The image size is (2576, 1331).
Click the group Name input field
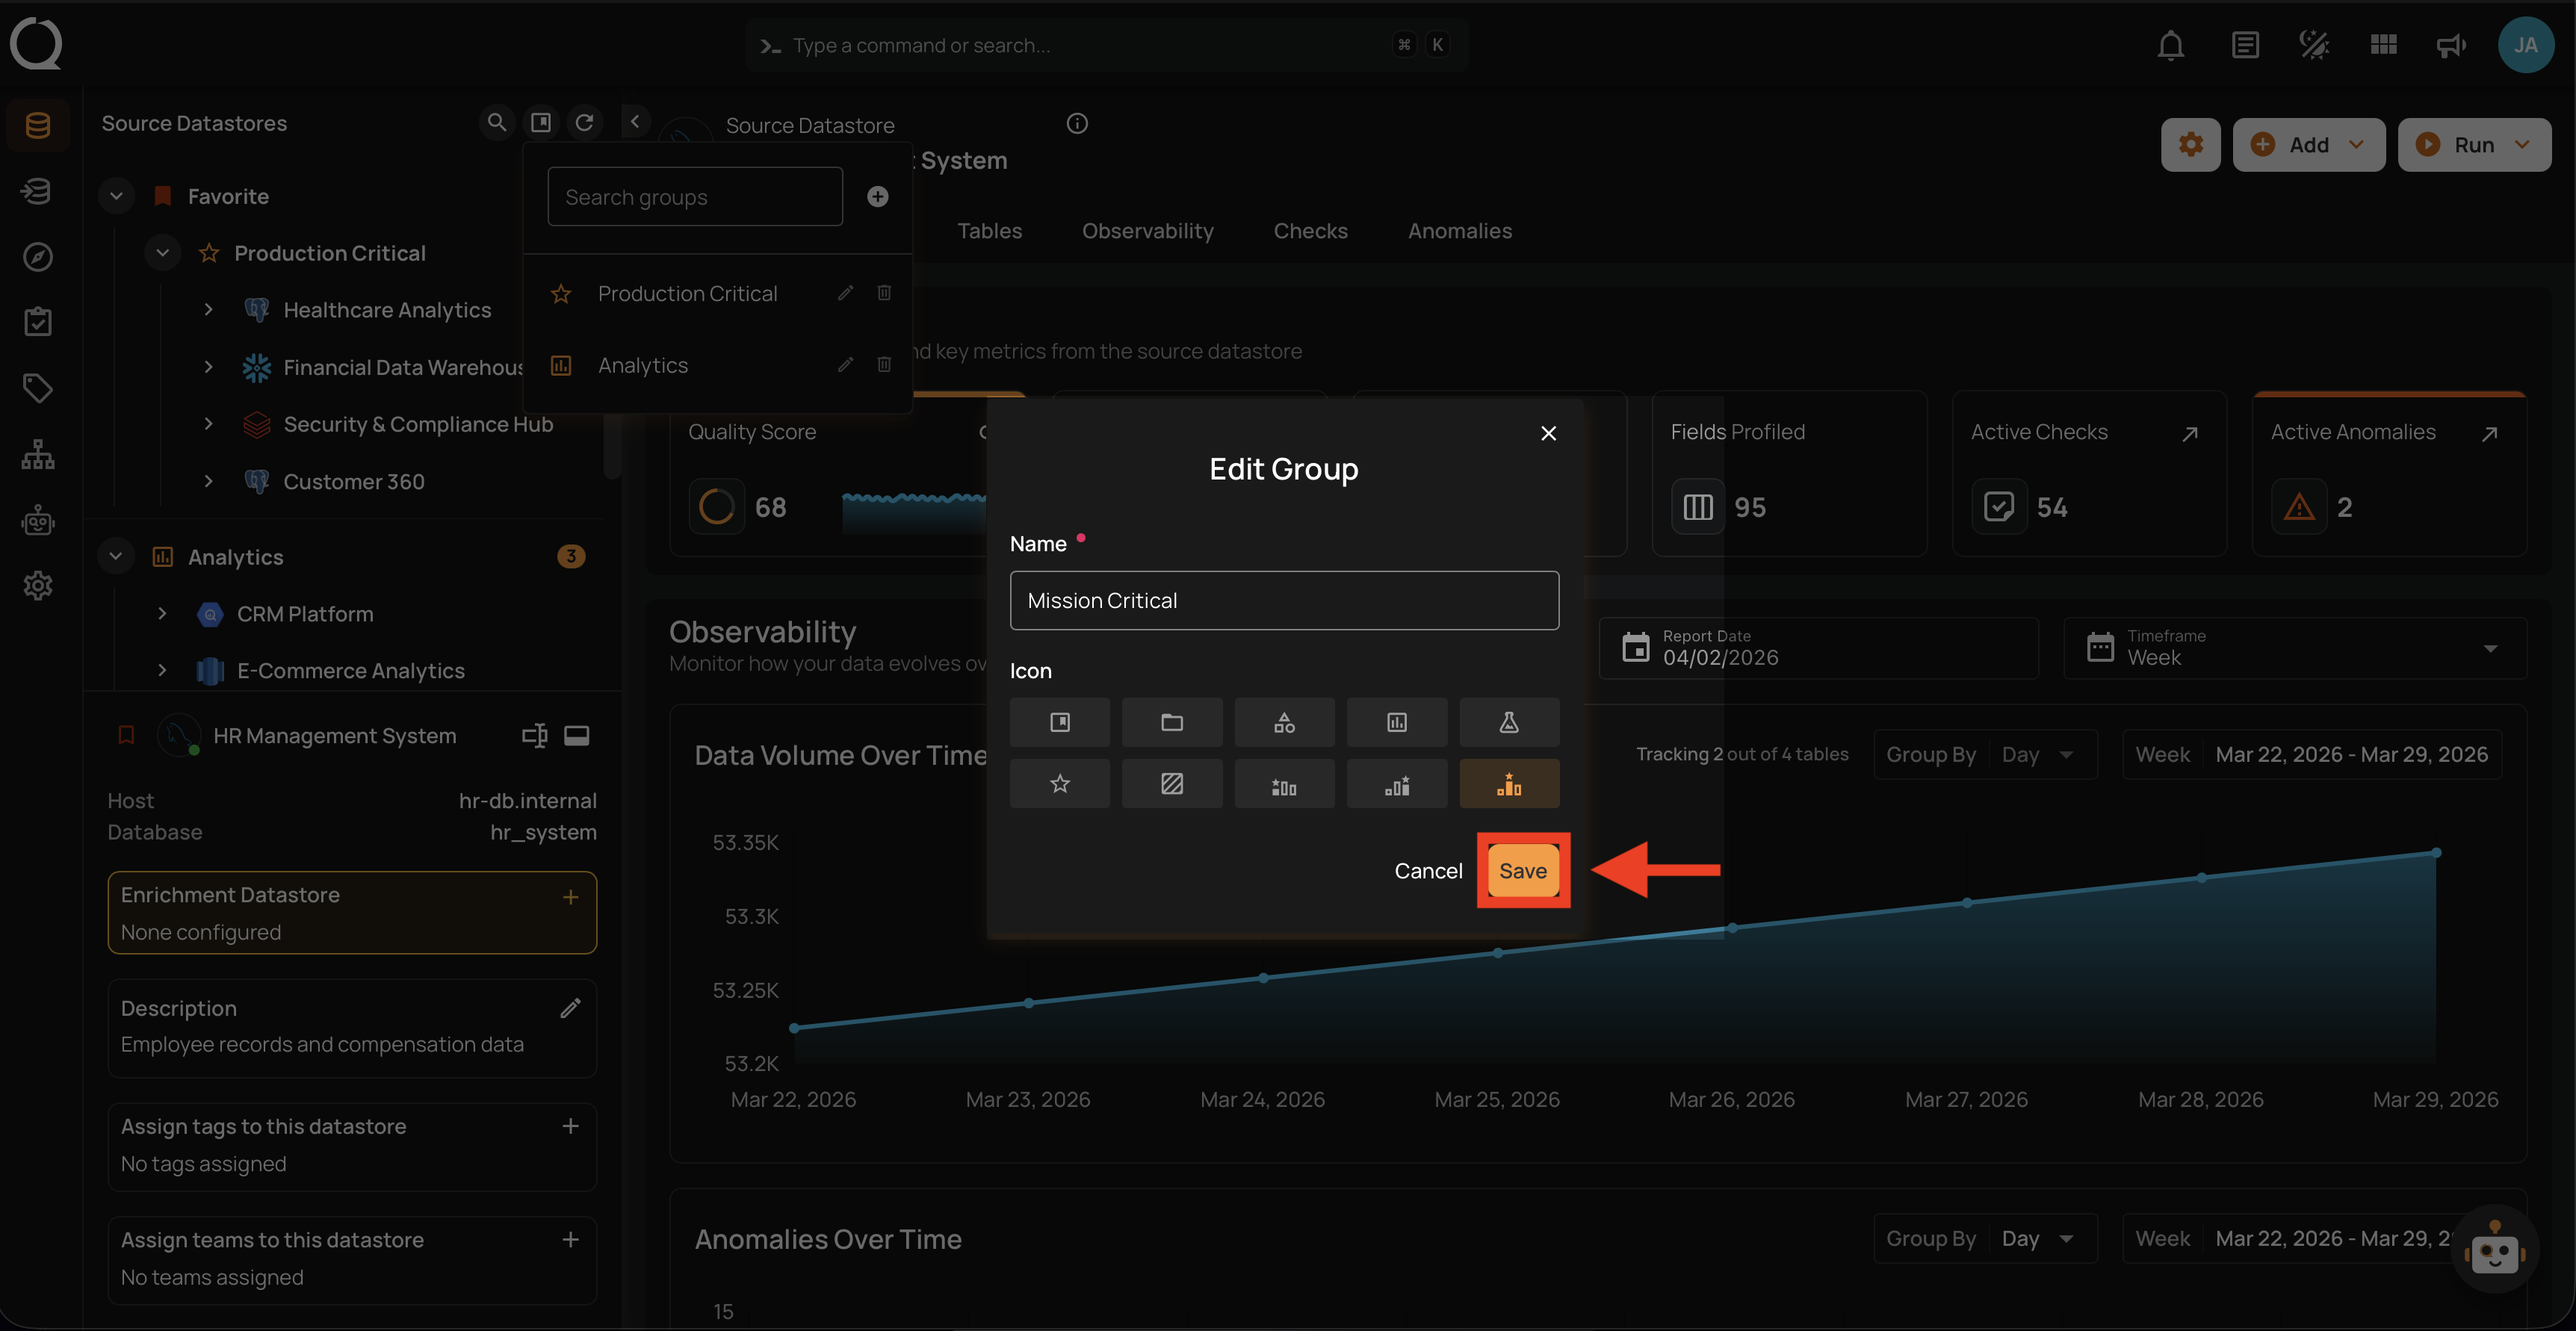click(1283, 600)
